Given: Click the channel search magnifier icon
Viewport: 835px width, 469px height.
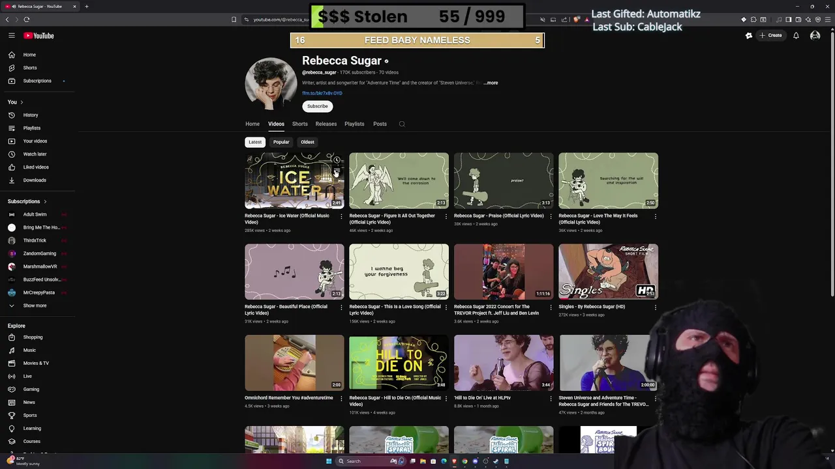Looking at the screenshot, I should tap(402, 124).
